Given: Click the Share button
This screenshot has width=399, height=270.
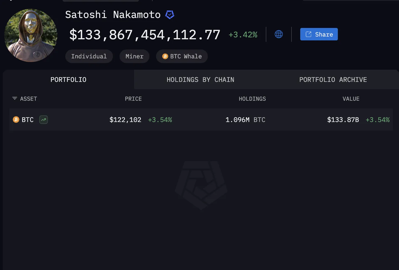Looking at the screenshot, I should pos(319,34).
